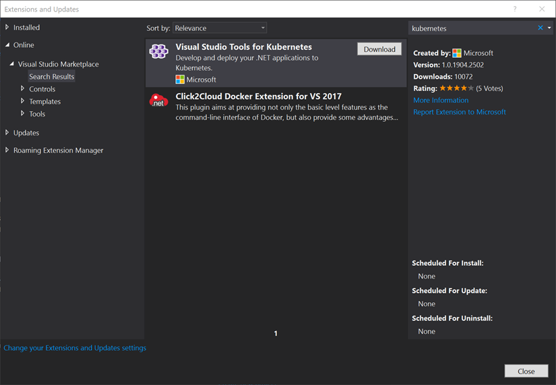Open the Sort by Relevance dropdown
556x385 pixels.
pyautogui.click(x=220, y=28)
